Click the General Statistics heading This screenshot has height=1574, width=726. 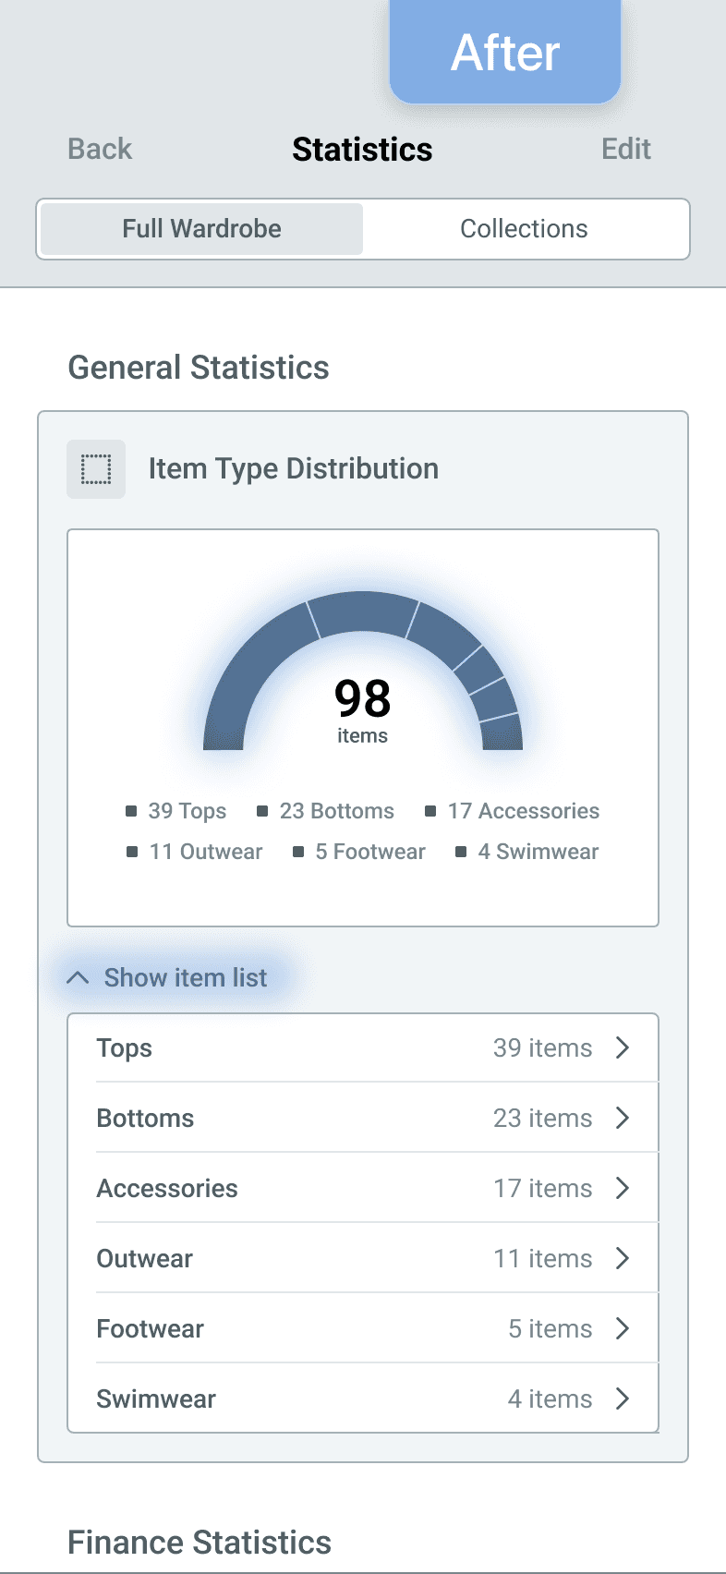[x=199, y=368]
